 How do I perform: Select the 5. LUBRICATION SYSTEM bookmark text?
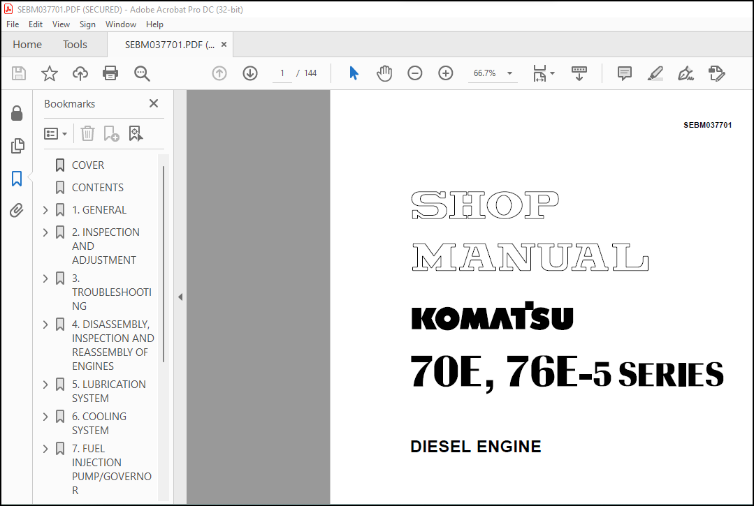[x=109, y=392]
